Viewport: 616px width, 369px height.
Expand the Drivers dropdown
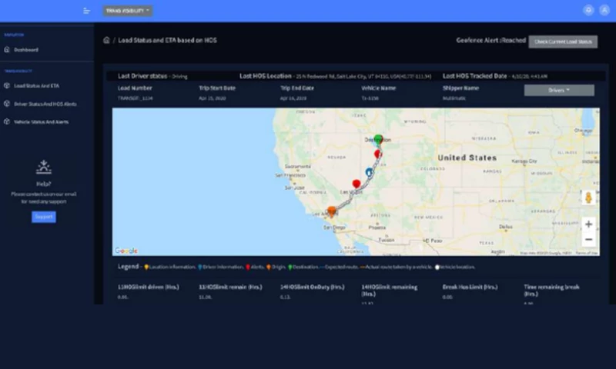559,90
